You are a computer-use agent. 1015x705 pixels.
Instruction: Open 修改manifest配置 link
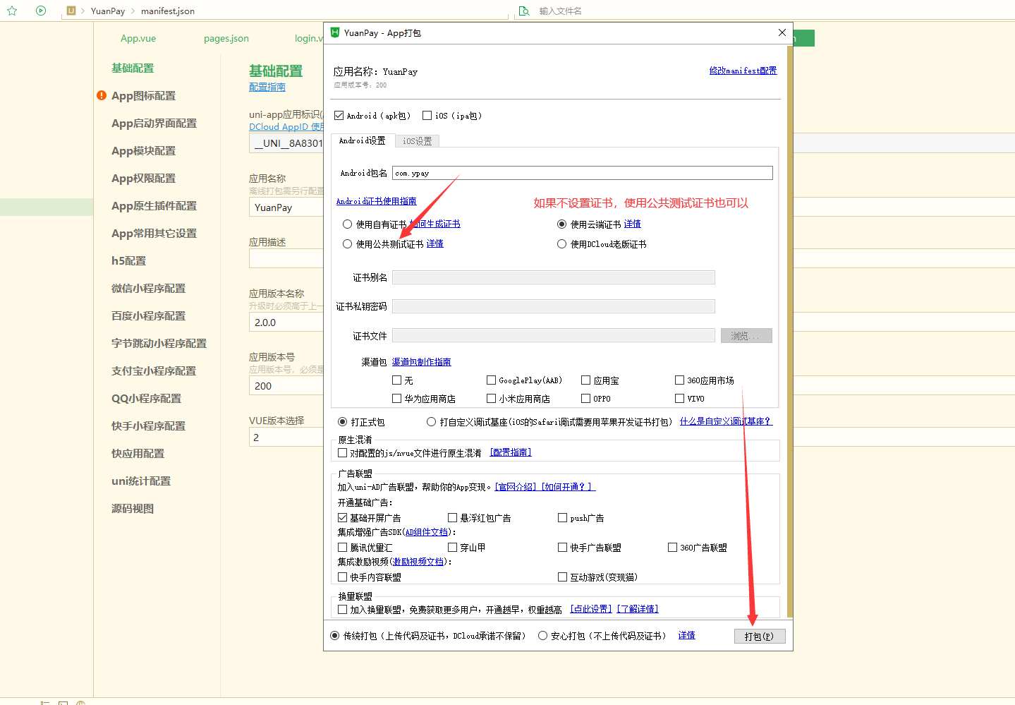(x=743, y=71)
